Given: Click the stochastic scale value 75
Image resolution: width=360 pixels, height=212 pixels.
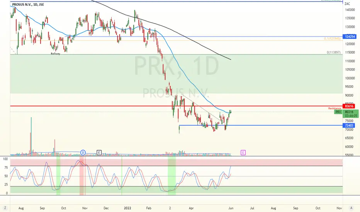Looking at the screenshot, I should (x=5, y=168).
